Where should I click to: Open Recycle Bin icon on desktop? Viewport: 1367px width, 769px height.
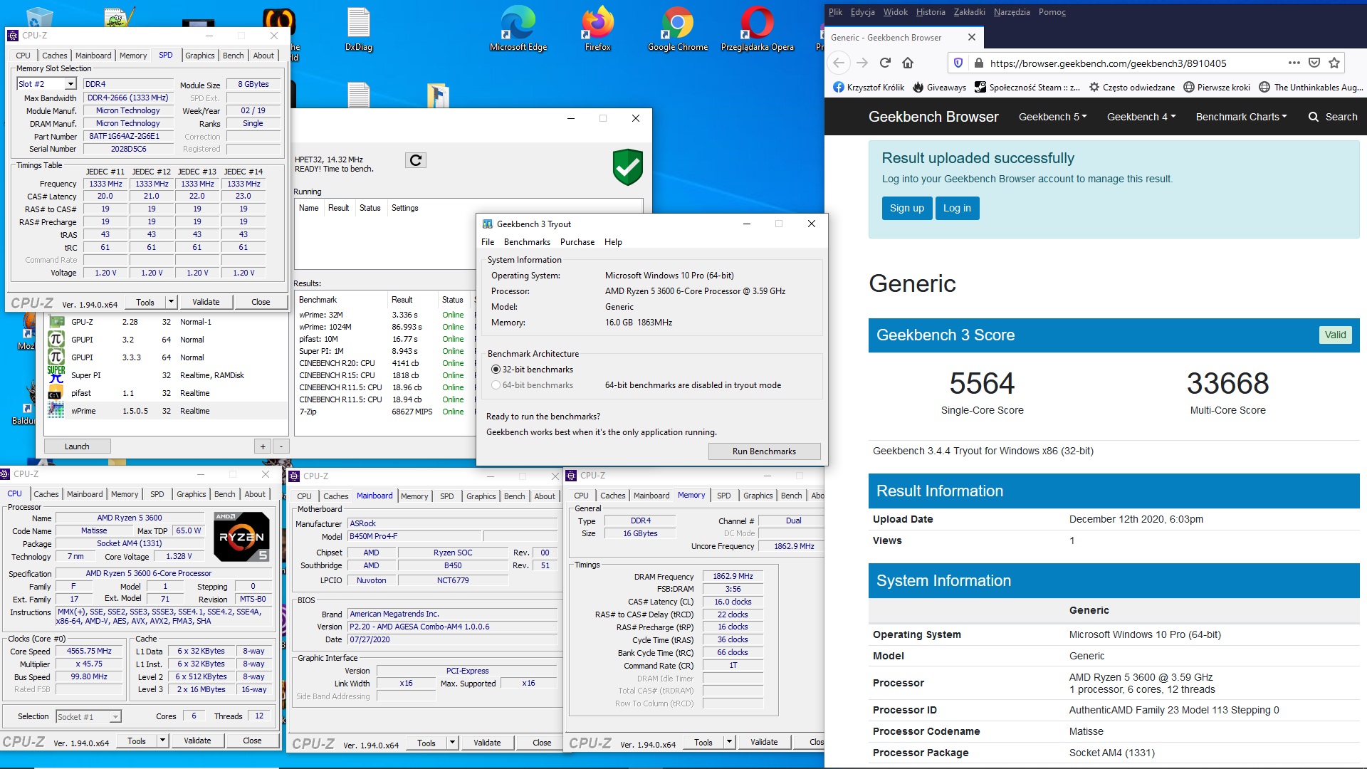tap(38, 17)
